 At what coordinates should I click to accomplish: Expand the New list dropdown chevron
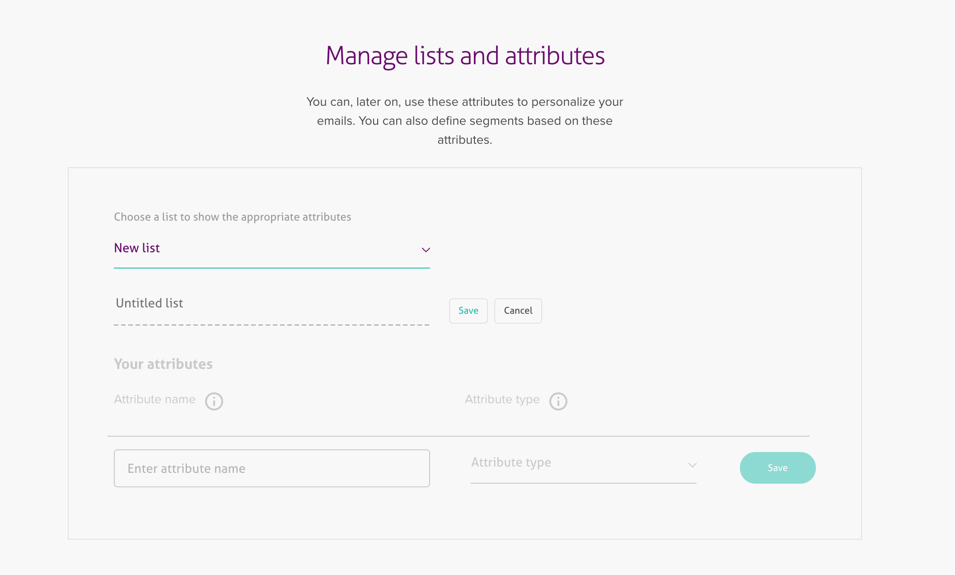426,250
